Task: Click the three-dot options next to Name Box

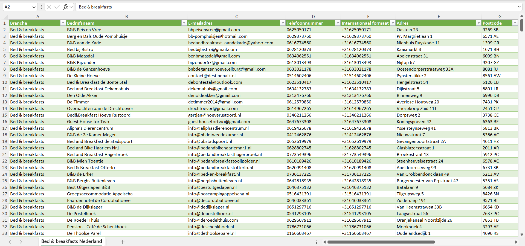Action: point(41,7)
